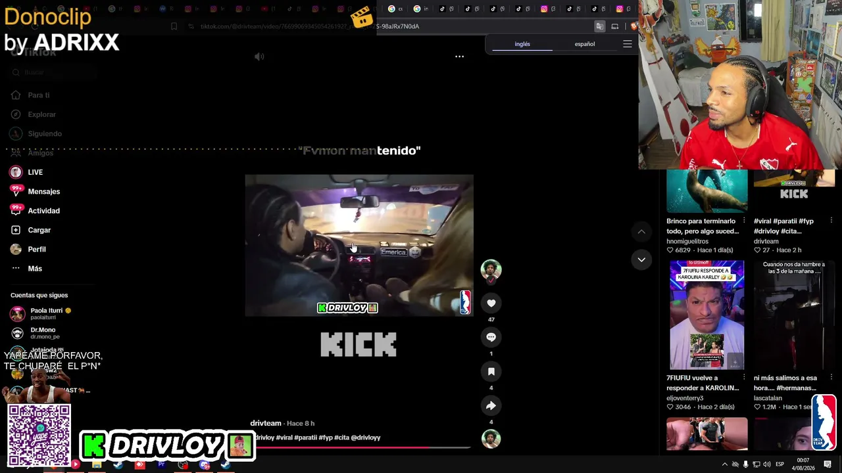842x473 pixels.
Task: Bookmark this page in the address bar
Action: (174, 26)
